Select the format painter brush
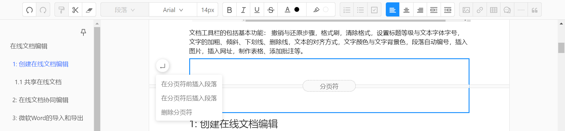The width and height of the screenshot is (565, 131). click(x=61, y=10)
